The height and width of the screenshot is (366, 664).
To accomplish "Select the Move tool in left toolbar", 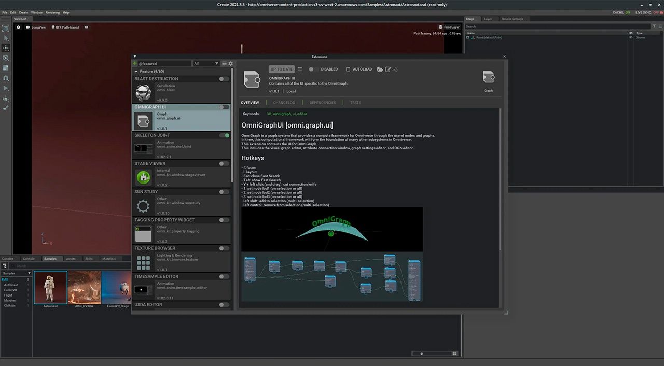I will click(x=6, y=48).
